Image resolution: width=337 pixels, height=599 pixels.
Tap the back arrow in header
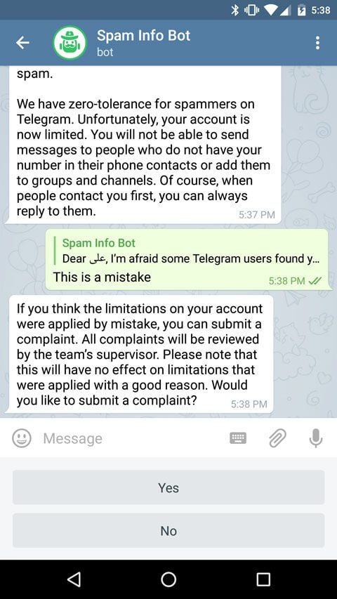22,43
